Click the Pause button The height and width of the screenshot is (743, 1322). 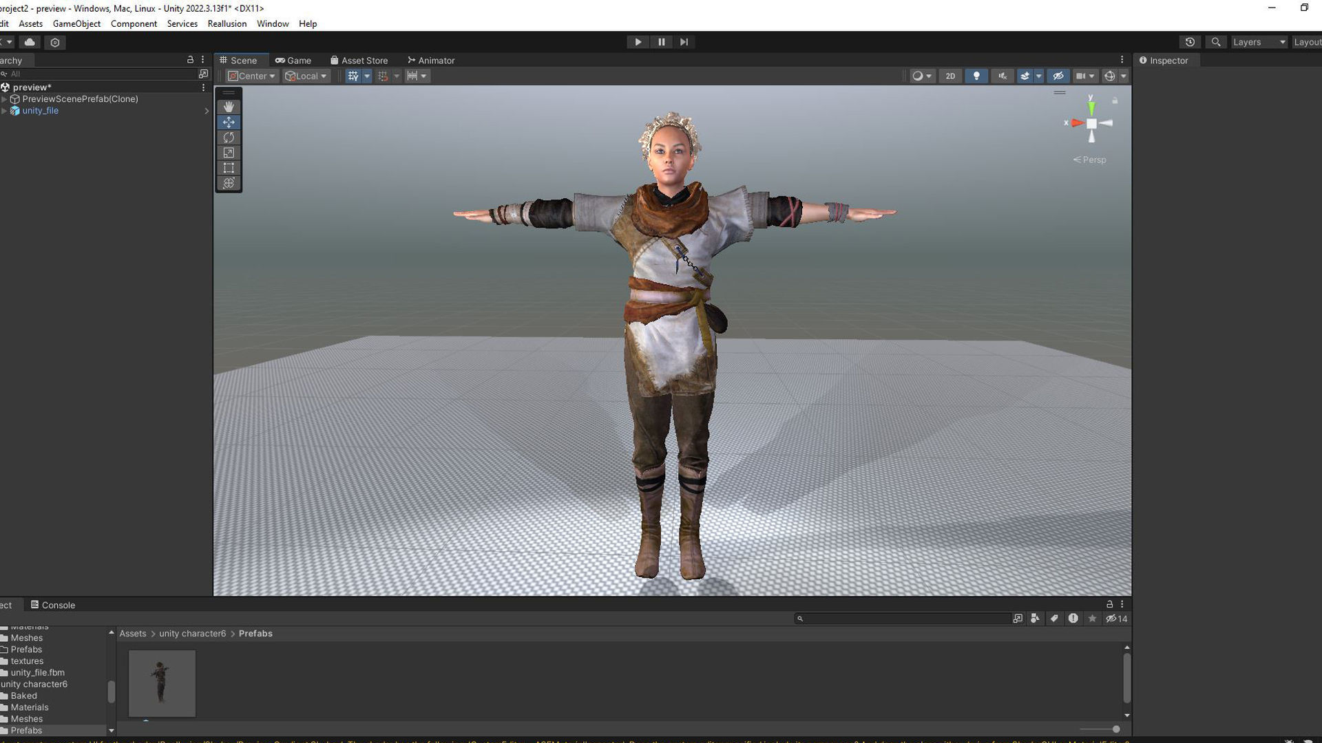coord(661,42)
